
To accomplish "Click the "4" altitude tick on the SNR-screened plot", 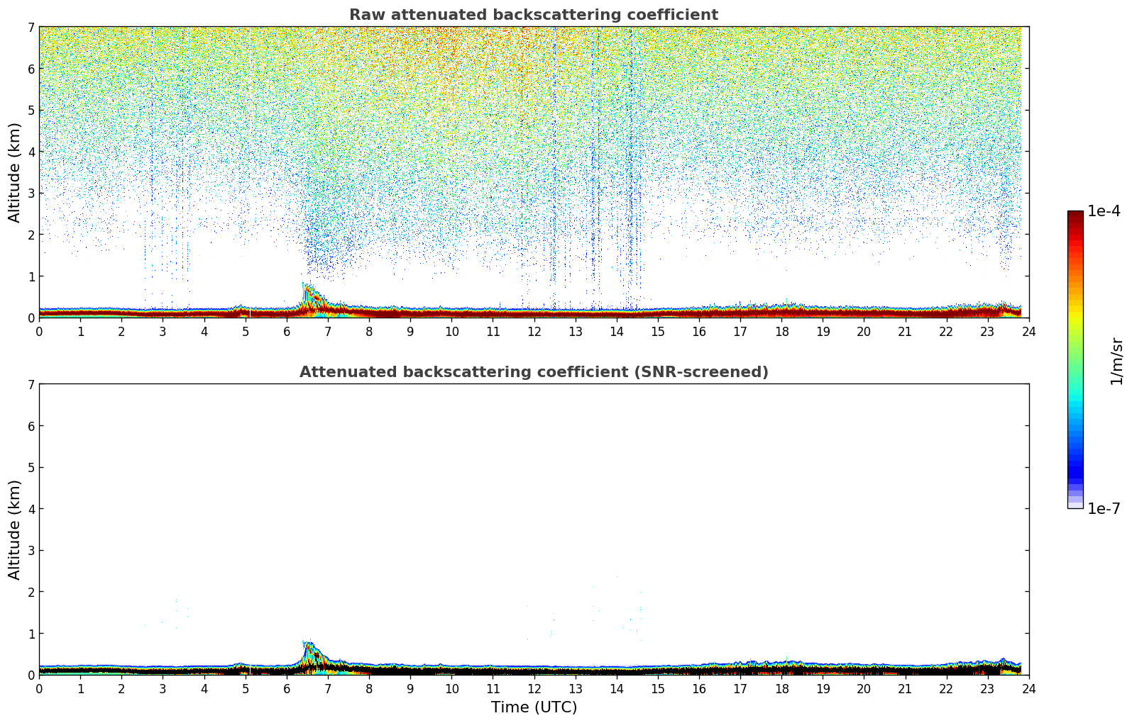I will tap(31, 509).
